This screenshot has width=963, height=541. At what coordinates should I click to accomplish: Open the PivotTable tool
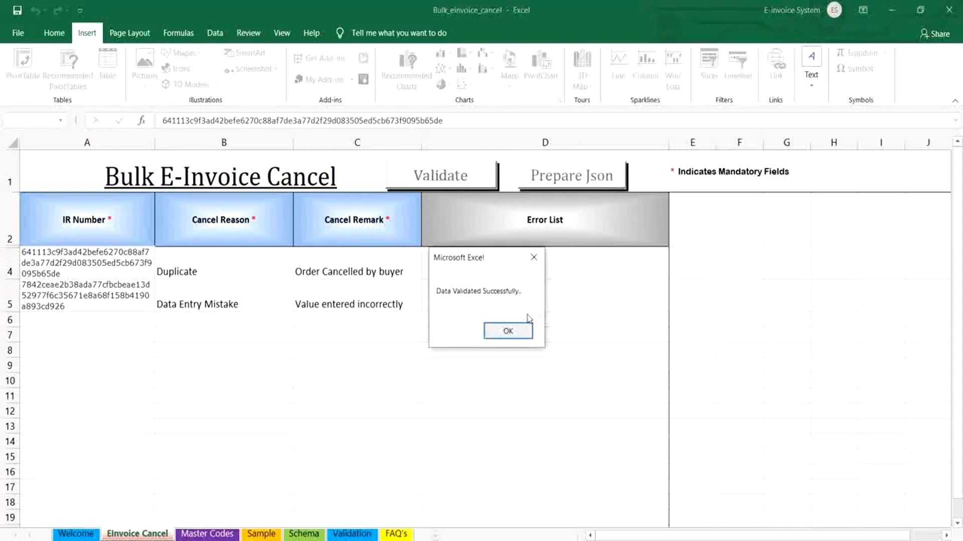click(x=23, y=64)
